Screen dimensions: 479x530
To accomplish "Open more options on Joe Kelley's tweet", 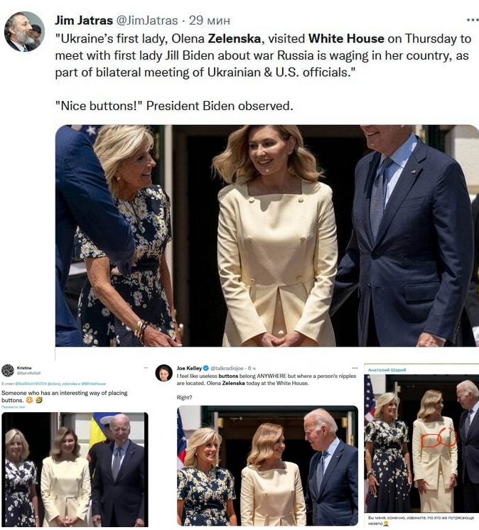I will (355, 368).
